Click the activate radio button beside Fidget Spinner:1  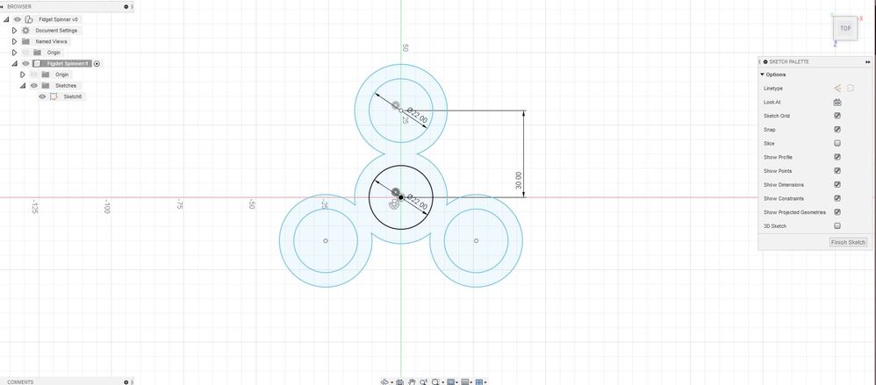(97, 64)
